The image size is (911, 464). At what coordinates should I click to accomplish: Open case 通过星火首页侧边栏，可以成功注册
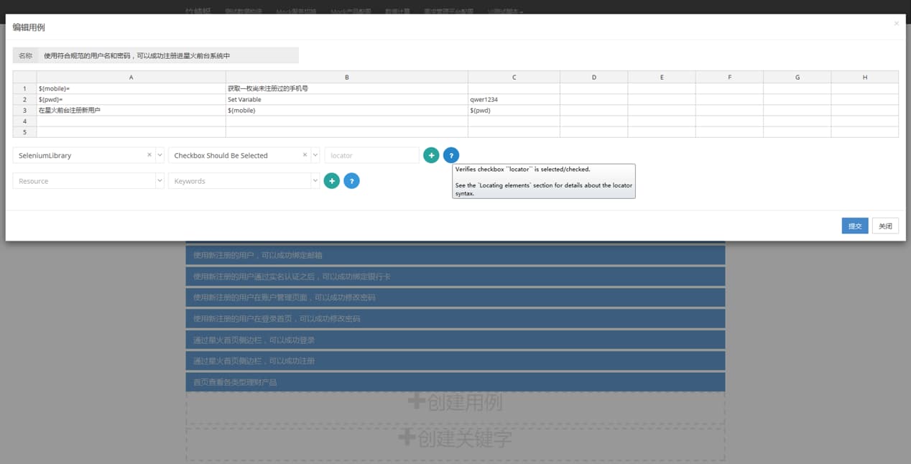(455, 361)
